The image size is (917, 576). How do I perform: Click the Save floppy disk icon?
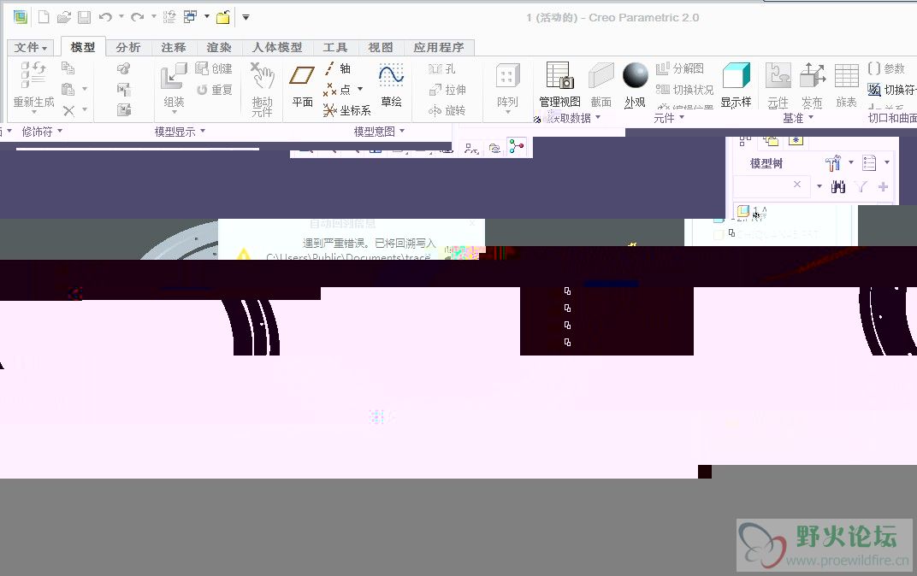pyautogui.click(x=84, y=17)
